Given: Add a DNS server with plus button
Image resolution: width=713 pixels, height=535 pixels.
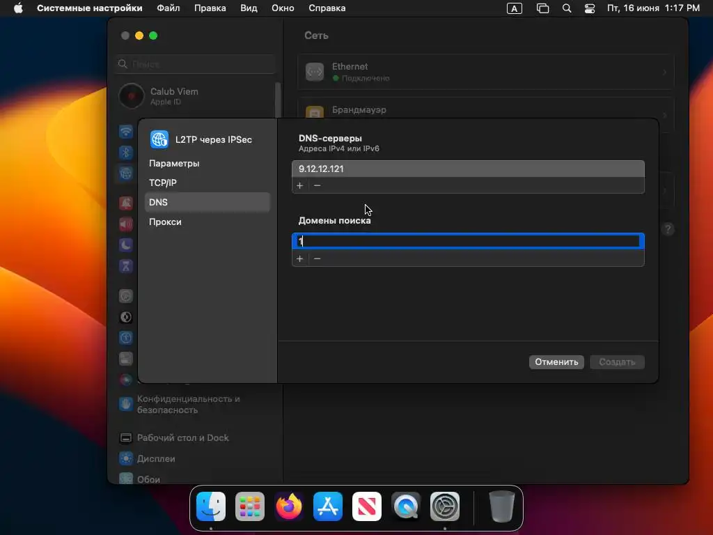Looking at the screenshot, I should coord(299,185).
